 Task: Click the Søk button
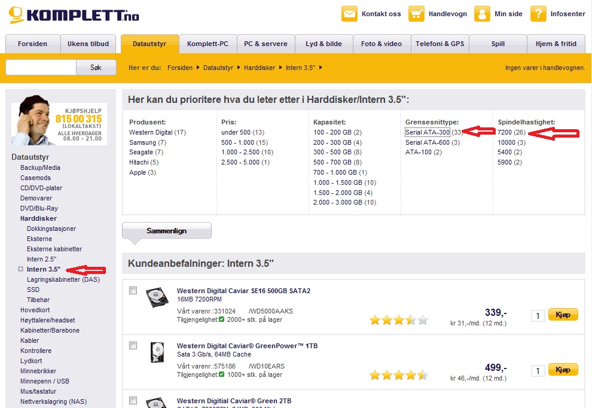pyautogui.click(x=96, y=68)
